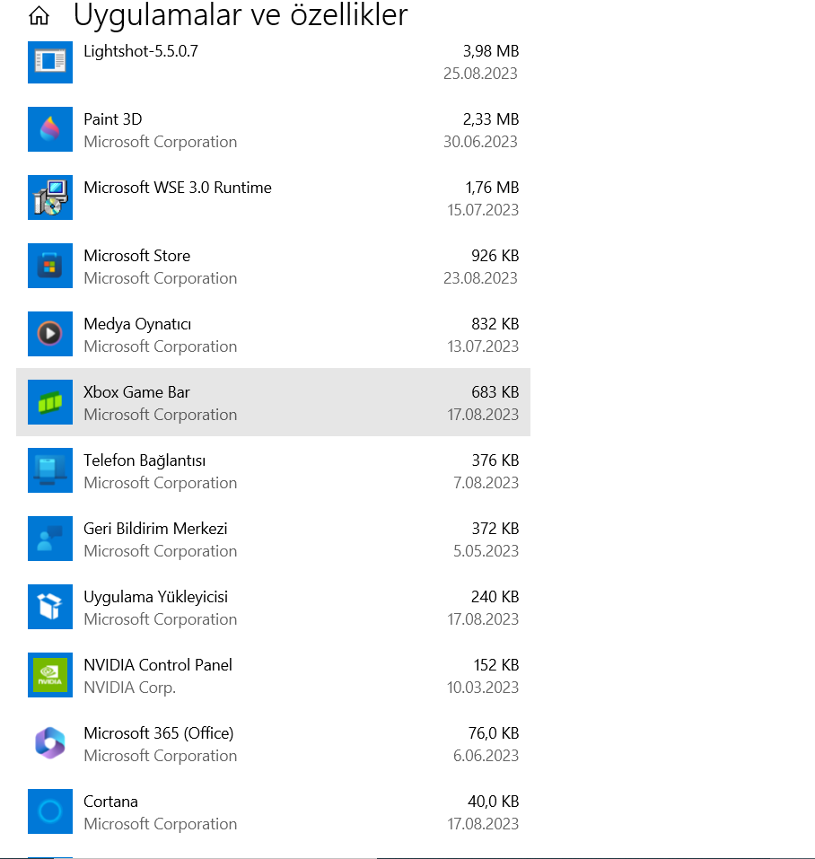This screenshot has height=859, width=815.
Task: Click the 372 KB size value
Action: click(495, 528)
